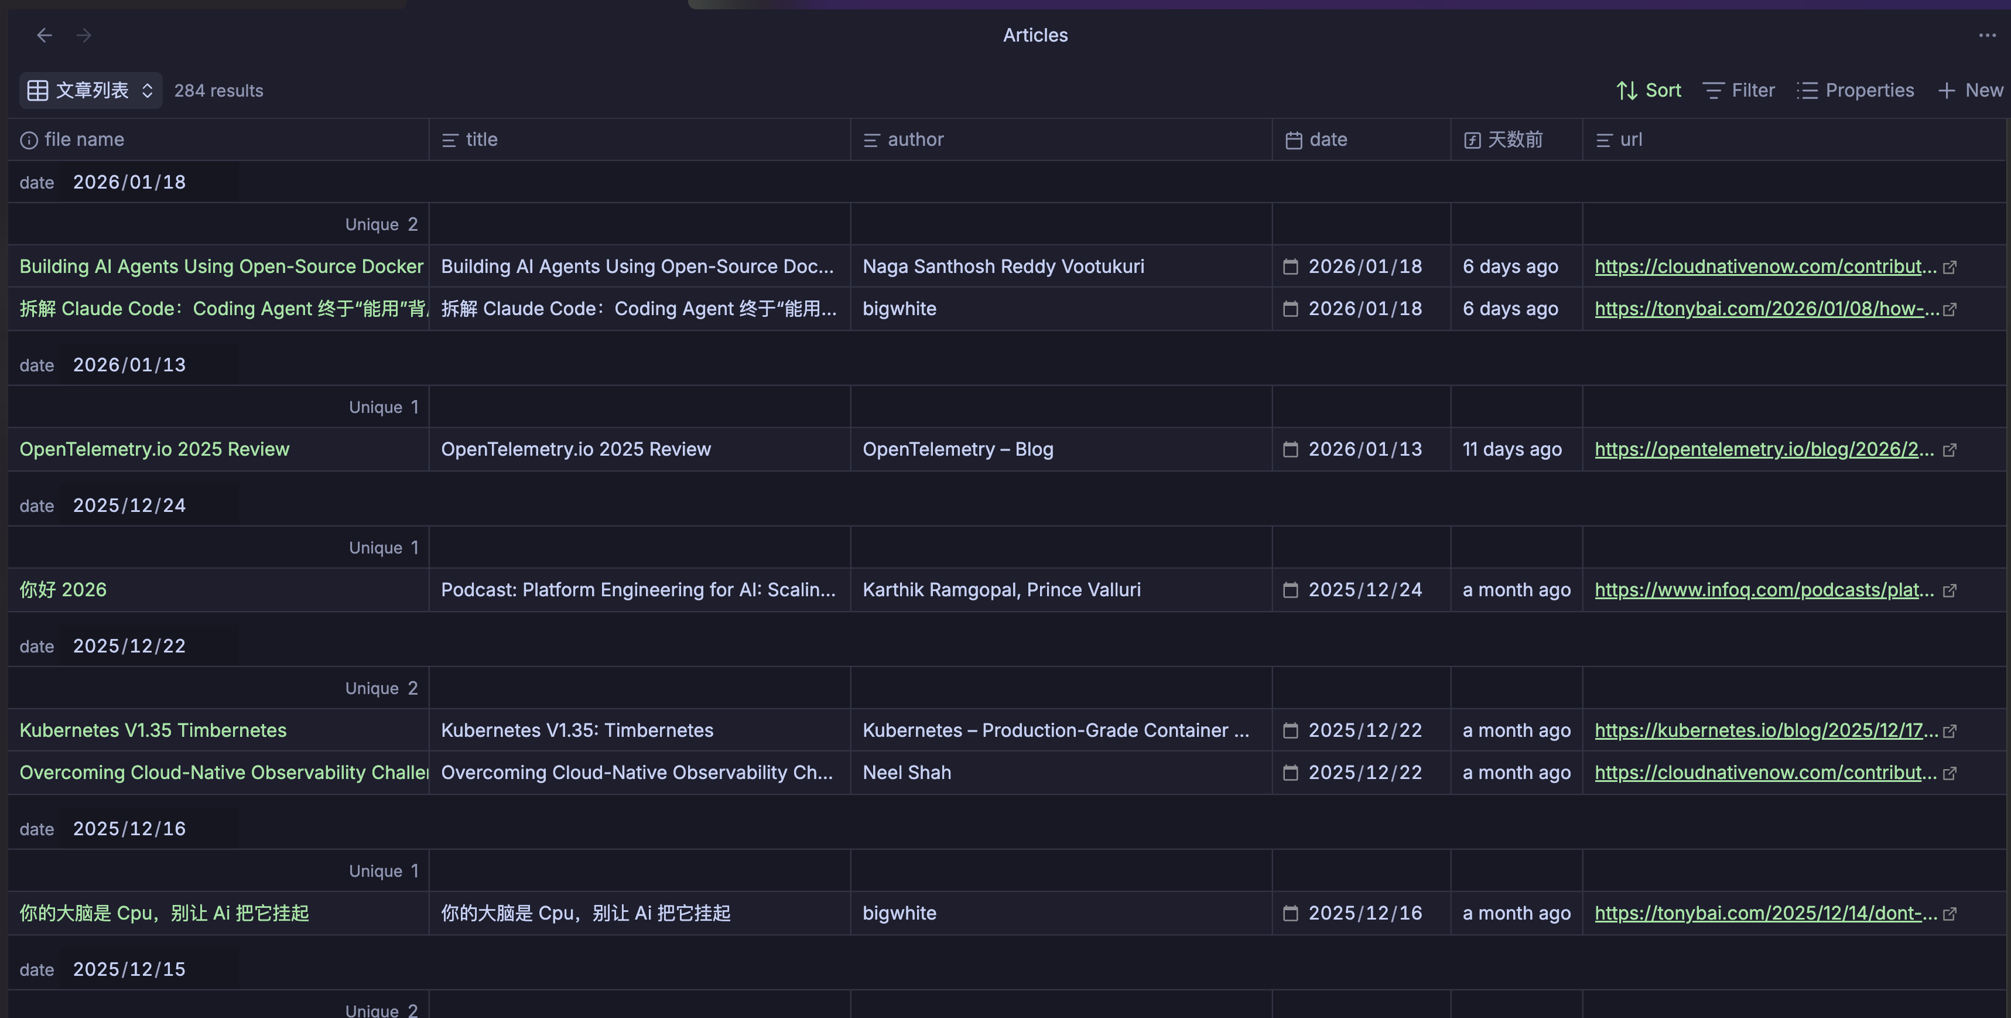Click the bigwhite author cell dated 2025/12/16
The image size is (2011, 1018).
click(x=900, y=913)
